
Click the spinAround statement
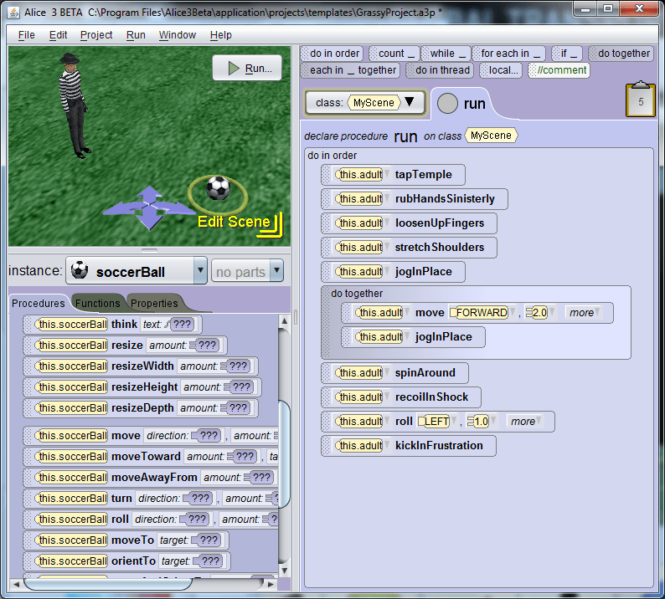(394, 373)
